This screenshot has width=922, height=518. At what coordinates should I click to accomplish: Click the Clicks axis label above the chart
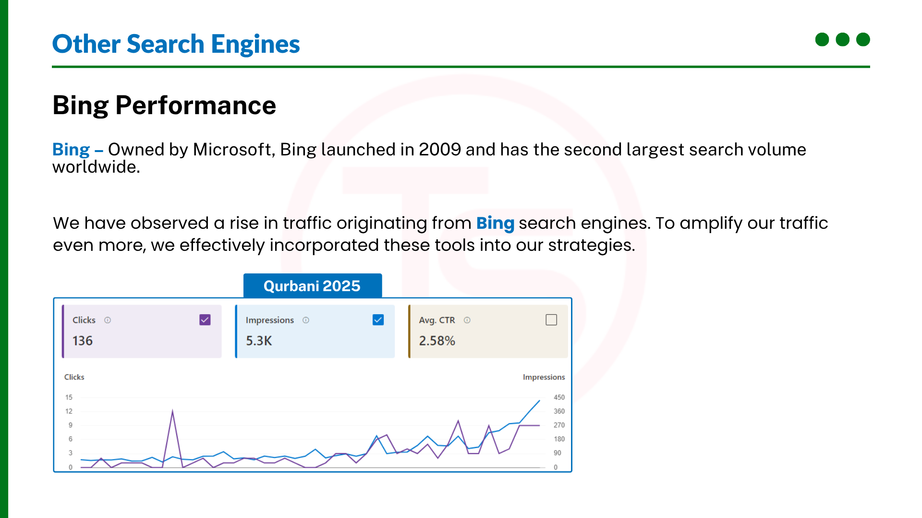click(74, 377)
